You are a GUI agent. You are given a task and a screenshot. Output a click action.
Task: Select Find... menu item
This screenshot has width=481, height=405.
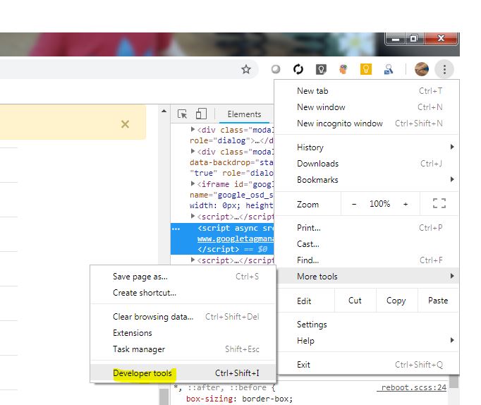coord(368,260)
